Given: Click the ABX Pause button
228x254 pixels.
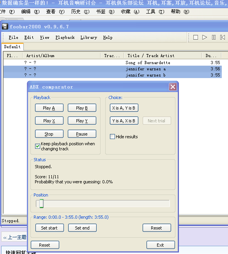Looking at the screenshot, I should click(82, 134).
